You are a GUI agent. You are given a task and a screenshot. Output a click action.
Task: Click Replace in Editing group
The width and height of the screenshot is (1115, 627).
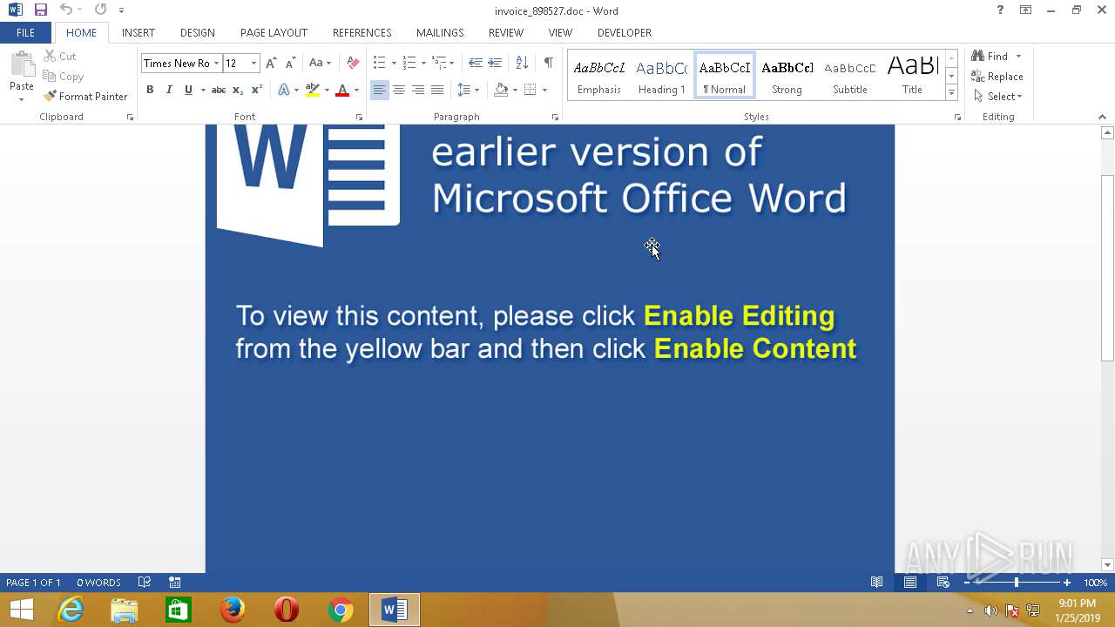pos(997,77)
